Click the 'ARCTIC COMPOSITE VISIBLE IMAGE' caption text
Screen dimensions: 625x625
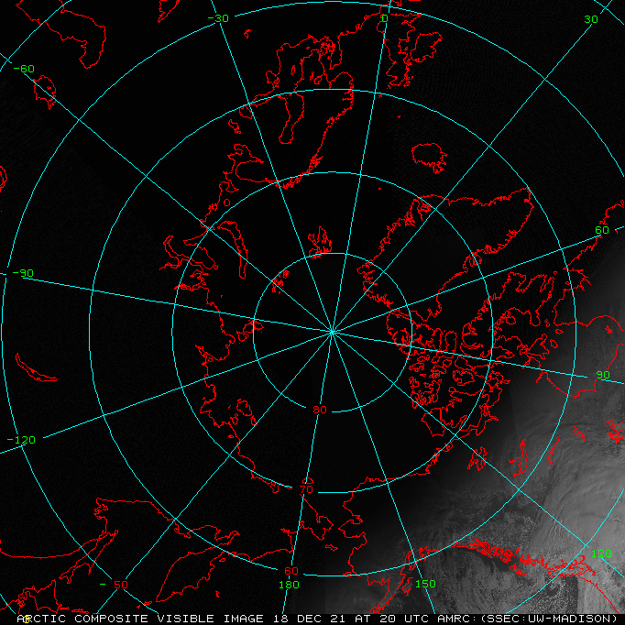140,619
